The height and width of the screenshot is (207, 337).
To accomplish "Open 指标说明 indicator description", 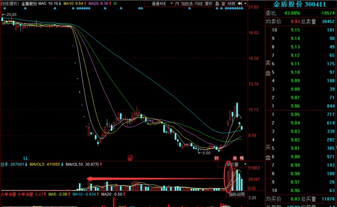I will coord(237,194).
